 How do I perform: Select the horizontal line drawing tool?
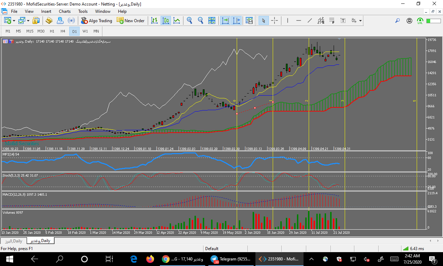tap(299, 21)
